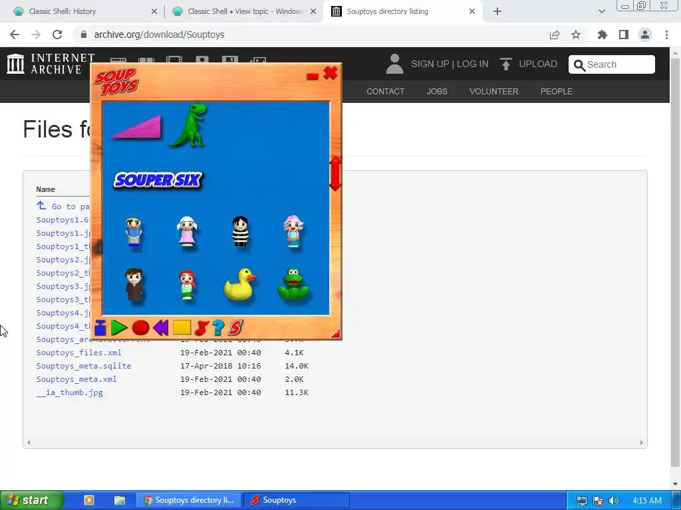The height and width of the screenshot is (510, 681).
Task: Select the green frog toy
Action: [293, 284]
